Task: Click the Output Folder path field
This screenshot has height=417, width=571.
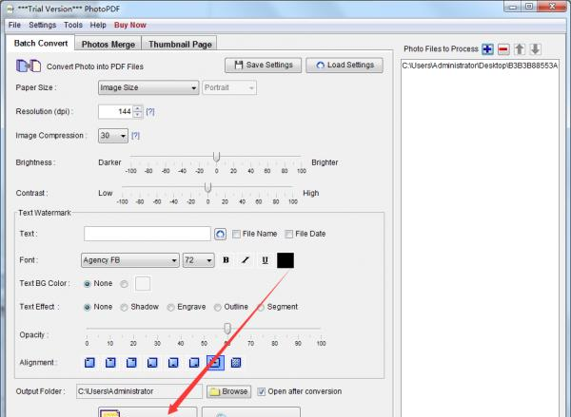Action: point(139,391)
